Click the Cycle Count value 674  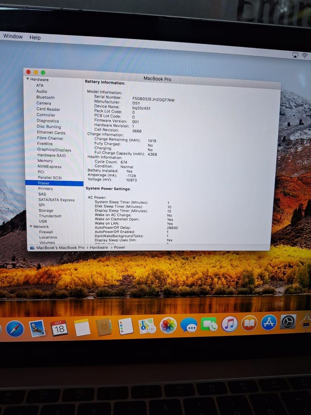coord(124,162)
